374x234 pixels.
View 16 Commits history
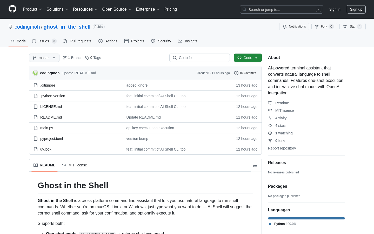coord(245,73)
